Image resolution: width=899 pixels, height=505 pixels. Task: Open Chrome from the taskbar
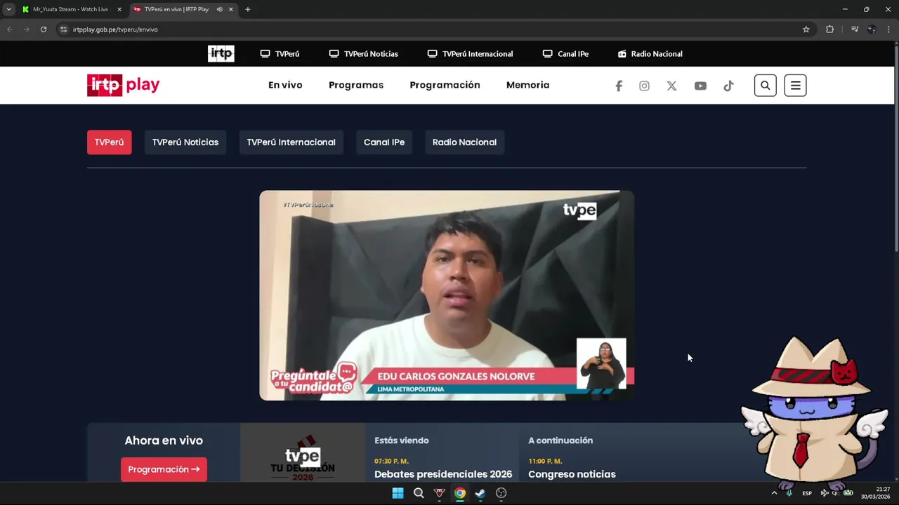point(459,493)
